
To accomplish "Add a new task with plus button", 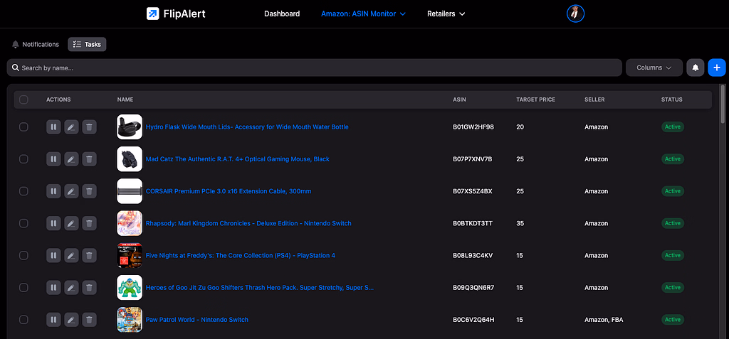I will (x=716, y=68).
